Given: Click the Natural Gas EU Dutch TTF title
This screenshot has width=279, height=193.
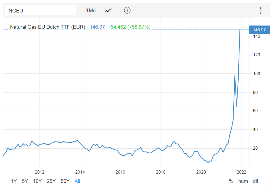Looking at the screenshot, I should point(48,27).
